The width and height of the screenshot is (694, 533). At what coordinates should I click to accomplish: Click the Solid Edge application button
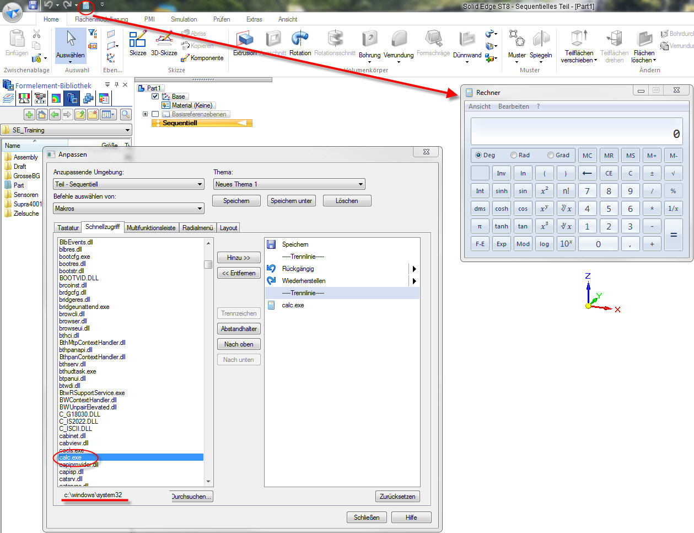[12, 12]
